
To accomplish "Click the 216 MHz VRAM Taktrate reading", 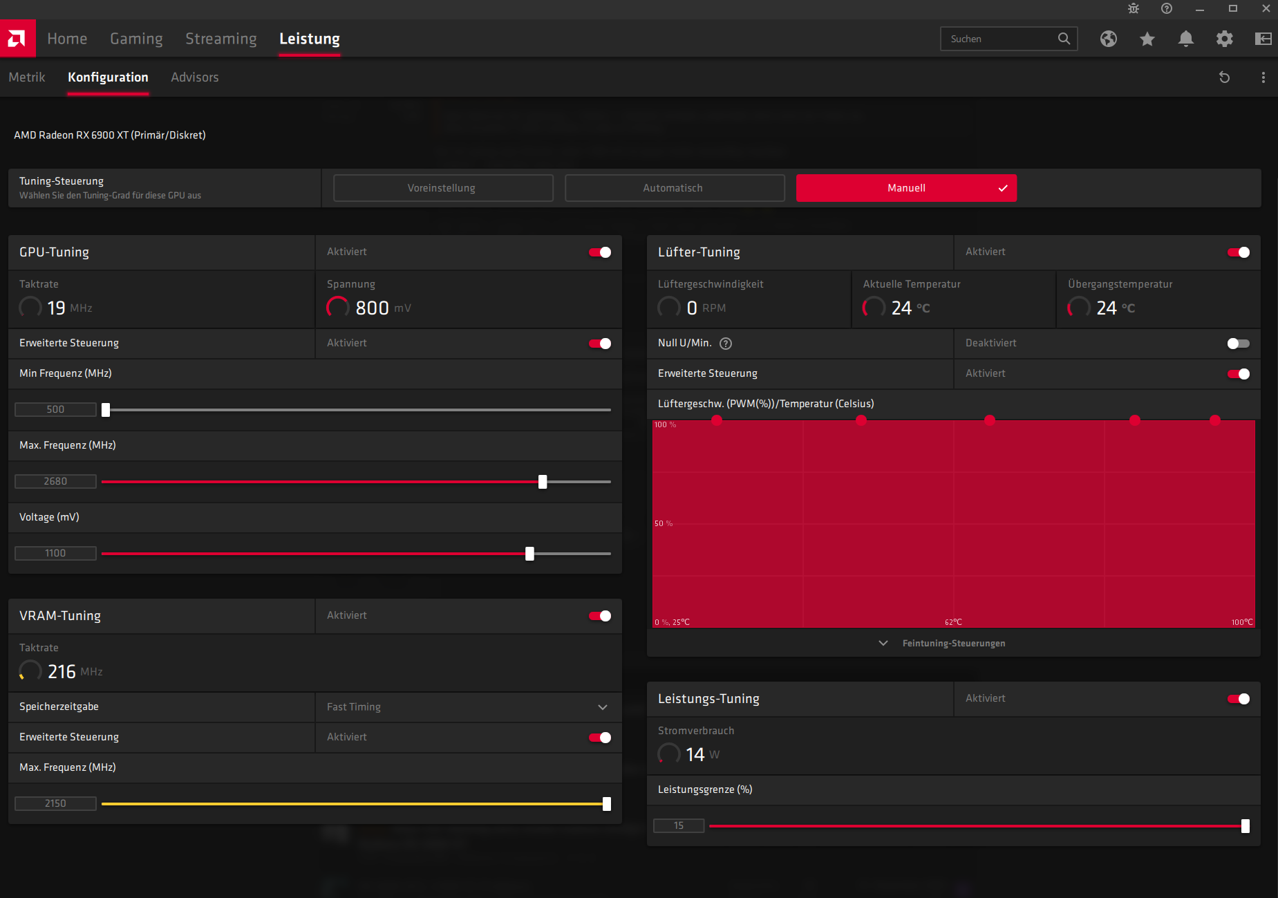I will tap(61, 671).
